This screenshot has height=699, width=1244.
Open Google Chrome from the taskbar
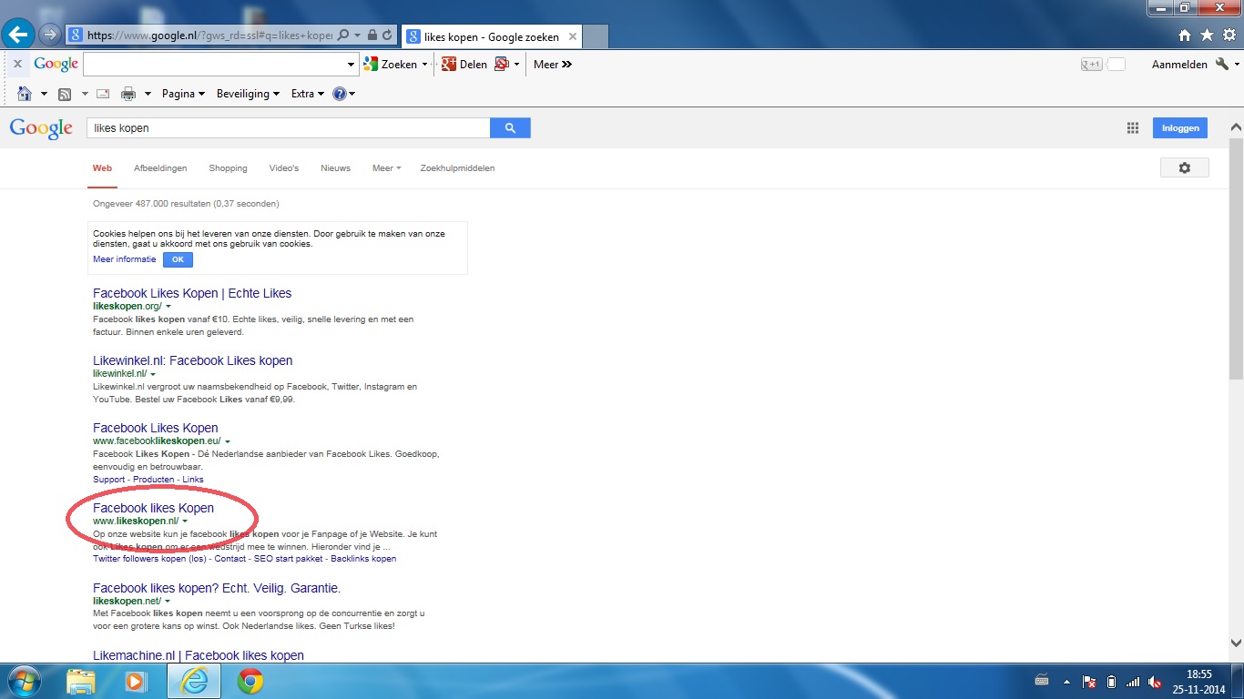[250, 681]
